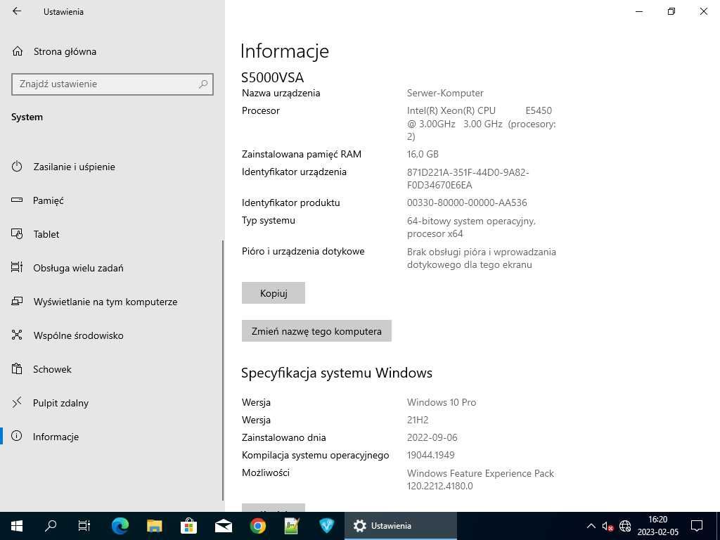Launch Google Chrome from taskbar
720x540 pixels.
coord(257,526)
